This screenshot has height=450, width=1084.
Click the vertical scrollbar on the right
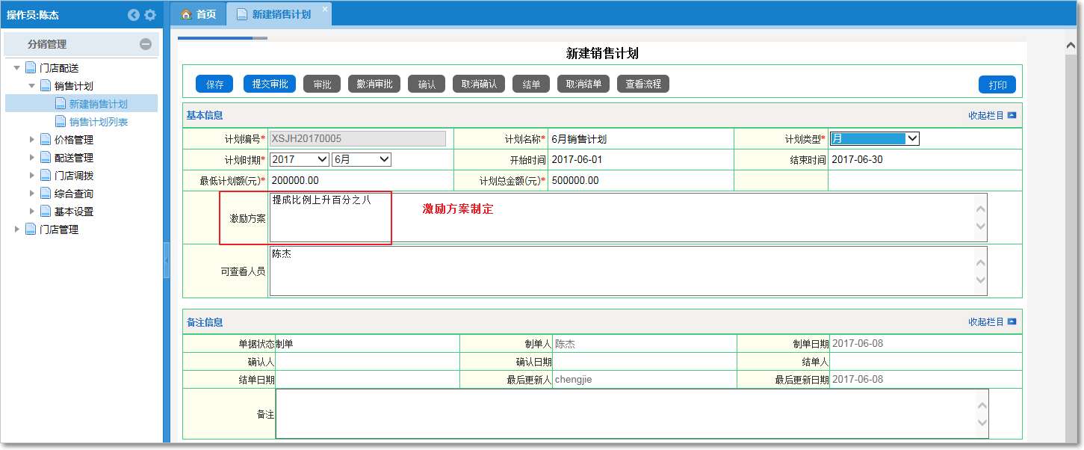point(1070,224)
